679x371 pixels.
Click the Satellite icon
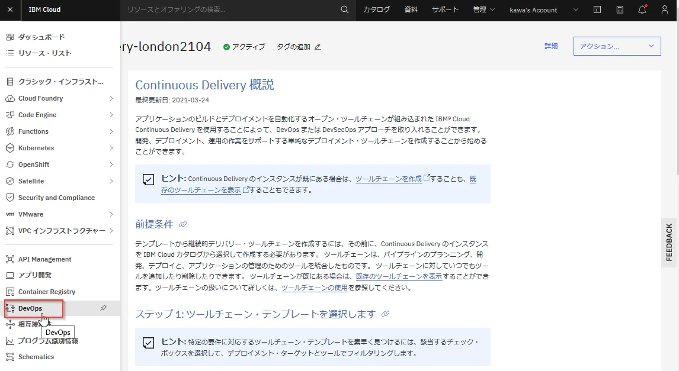click(x=10, y=181)
